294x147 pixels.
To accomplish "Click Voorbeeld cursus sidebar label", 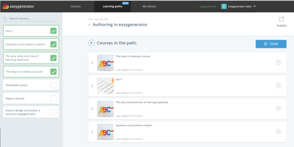I will click(x=16, y=85).
